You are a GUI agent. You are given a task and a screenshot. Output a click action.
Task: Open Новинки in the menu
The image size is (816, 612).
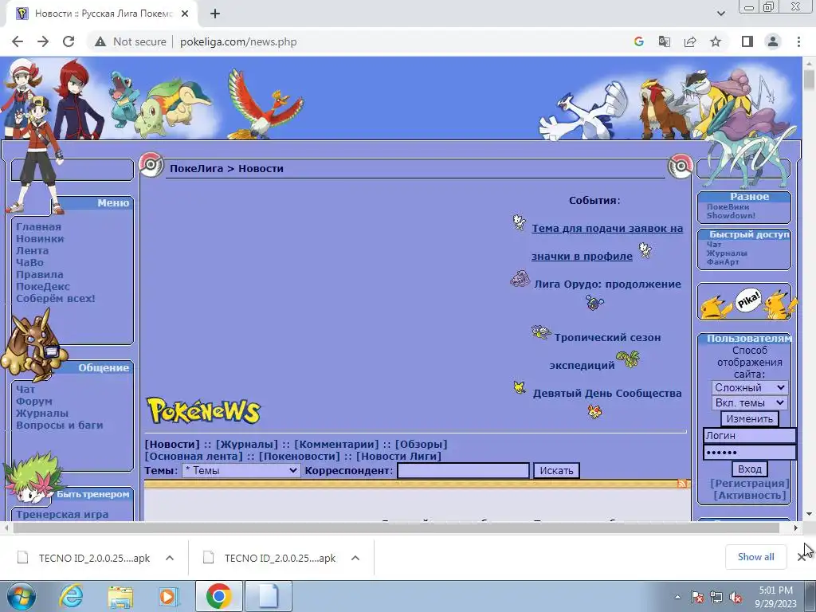[40, 239]
